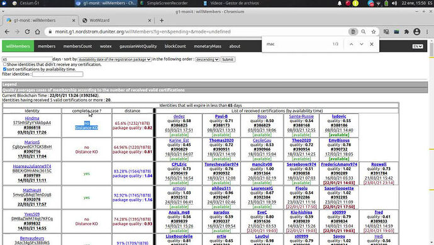Image resolution: width=434 pixels, height=245 pixels.
Task: Open the Yves509 identity link
Action: pos(32,214)
